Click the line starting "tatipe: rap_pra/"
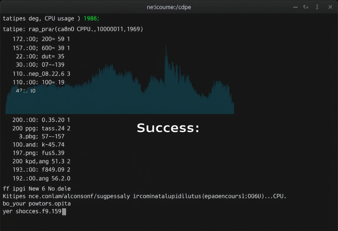This screenshot has height=231, width=338. [x=73, y=29]
